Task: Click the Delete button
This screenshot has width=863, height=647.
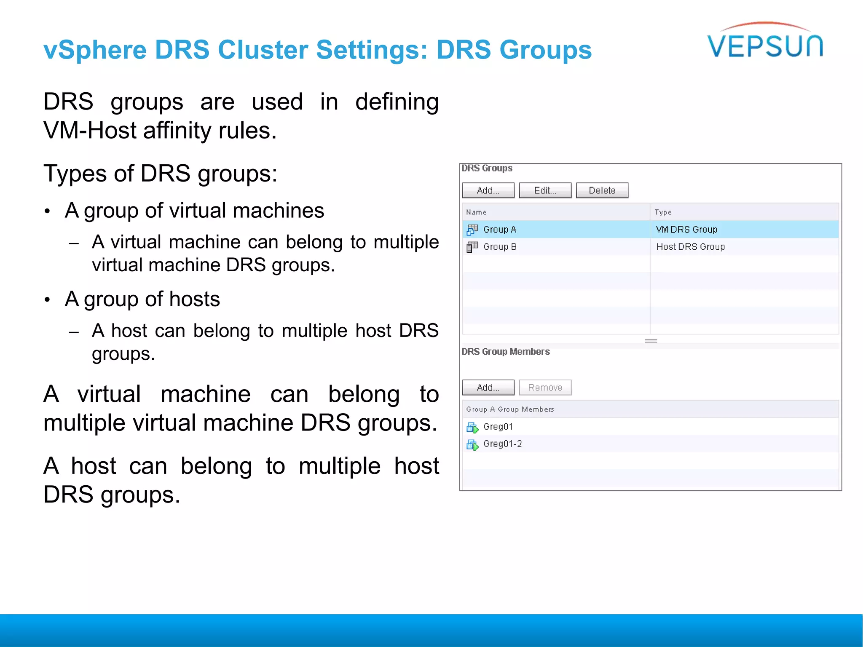Action: [602, 190]
